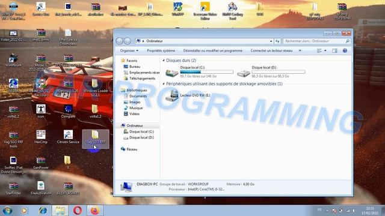
Task: Open Disque local (C:) drive in main pane
Action: point(199,72)
